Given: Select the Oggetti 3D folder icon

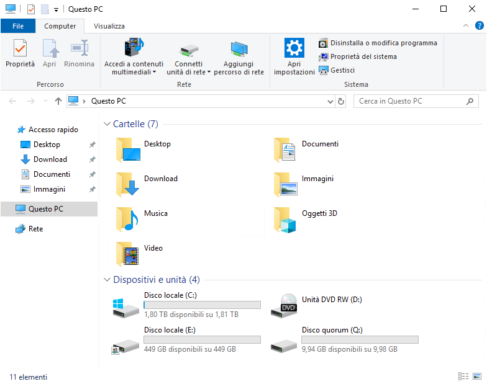Looking at the screenshot, I should [285, 220].
